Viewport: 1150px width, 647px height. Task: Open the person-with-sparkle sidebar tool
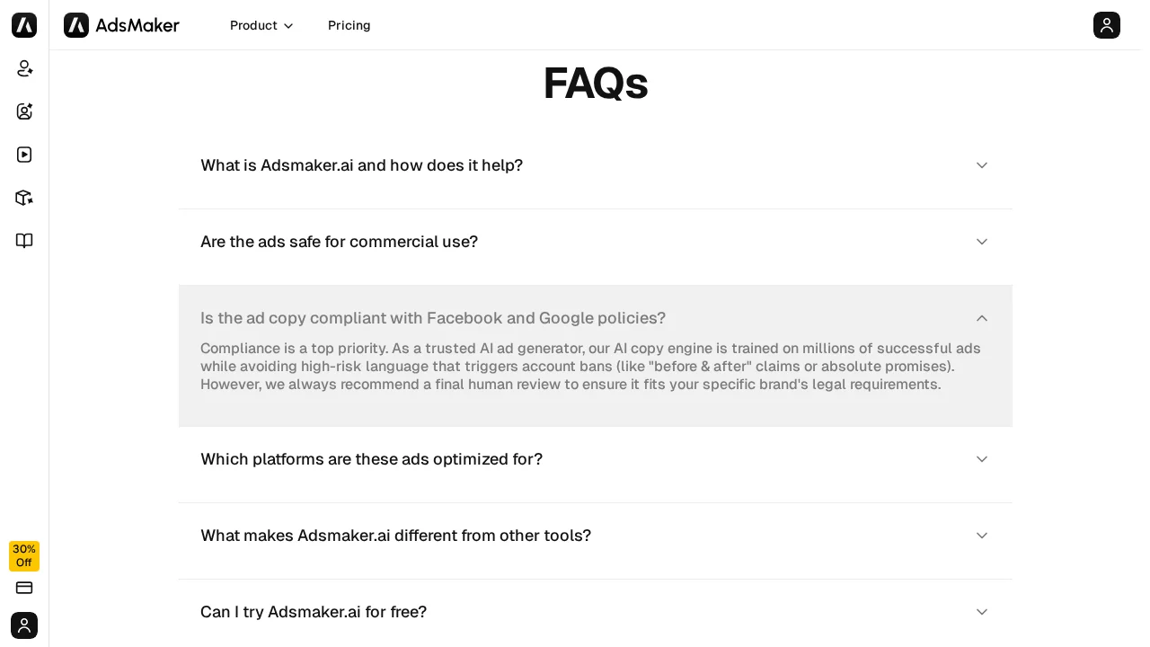pyautogui.click(x=24, y=68)
